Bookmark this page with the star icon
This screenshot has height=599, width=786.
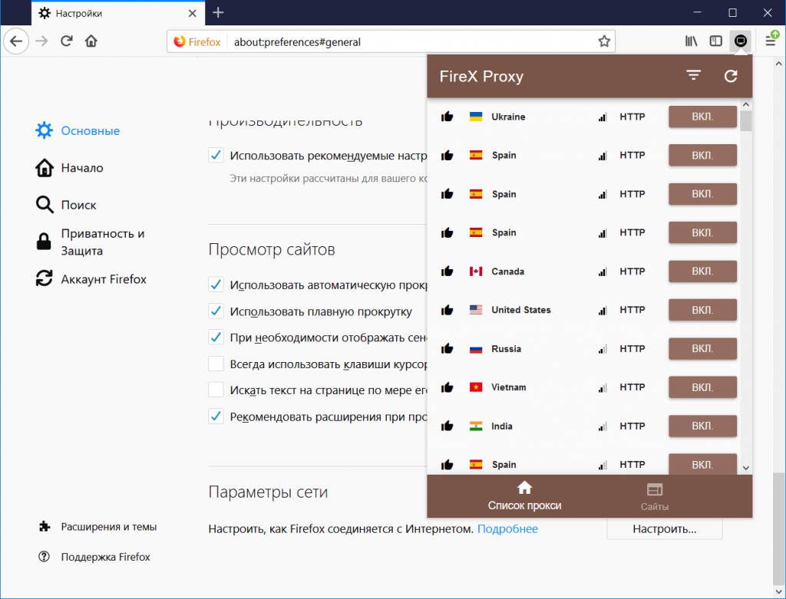tap(604, 41)
